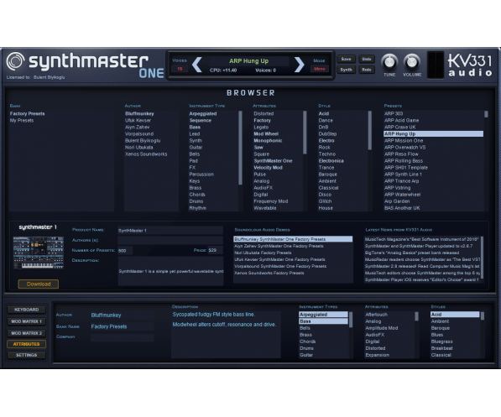Click the Instrument Type list scrollbar
The width and height of the screenshot is (501, 417).
pos(240,148)
